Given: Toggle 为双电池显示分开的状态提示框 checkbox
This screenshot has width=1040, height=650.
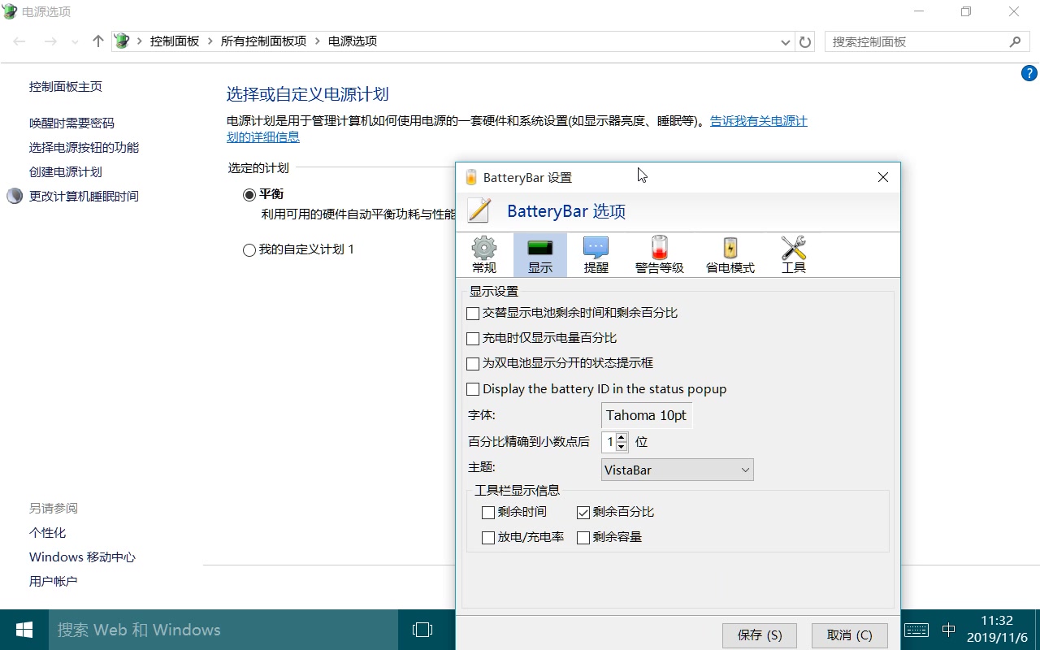Looking at the screenshot, I should [x=473, y=363].
